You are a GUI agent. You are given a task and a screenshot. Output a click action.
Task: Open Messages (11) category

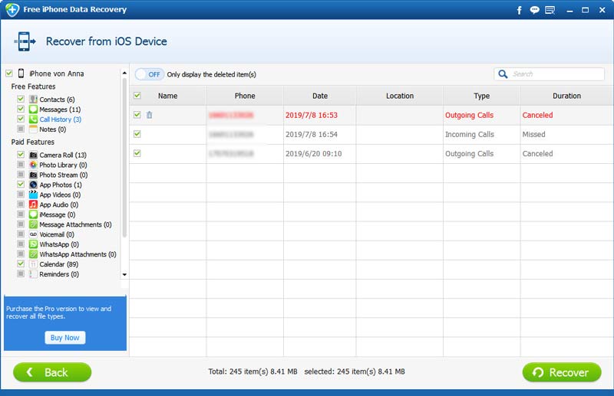coord(54,110)
